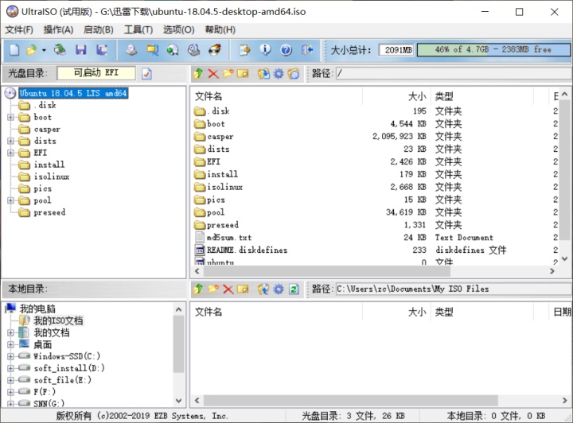Select 我的ISO文档 in local tree
Image resolution: width=573 pixels, height=423 pixels.
click(58, 320)
